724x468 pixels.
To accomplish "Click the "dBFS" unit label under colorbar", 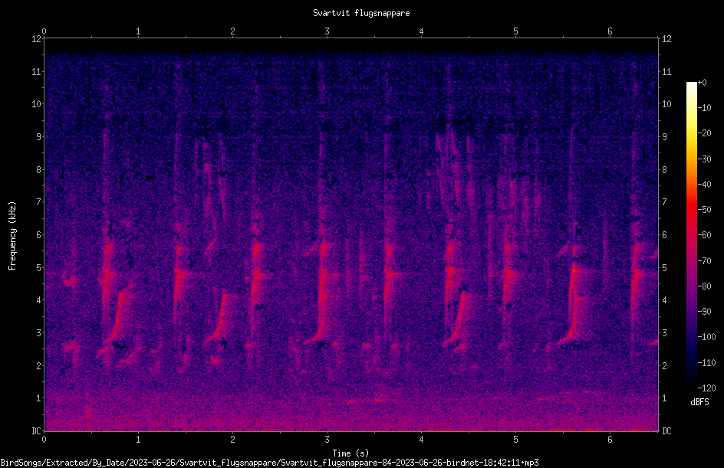I will click(x=699, y=402).
